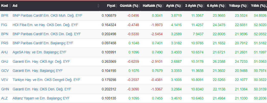267x103 pixels.
Task: Sort by Haftalık (%) column header
Action: [x=152, y=6]
